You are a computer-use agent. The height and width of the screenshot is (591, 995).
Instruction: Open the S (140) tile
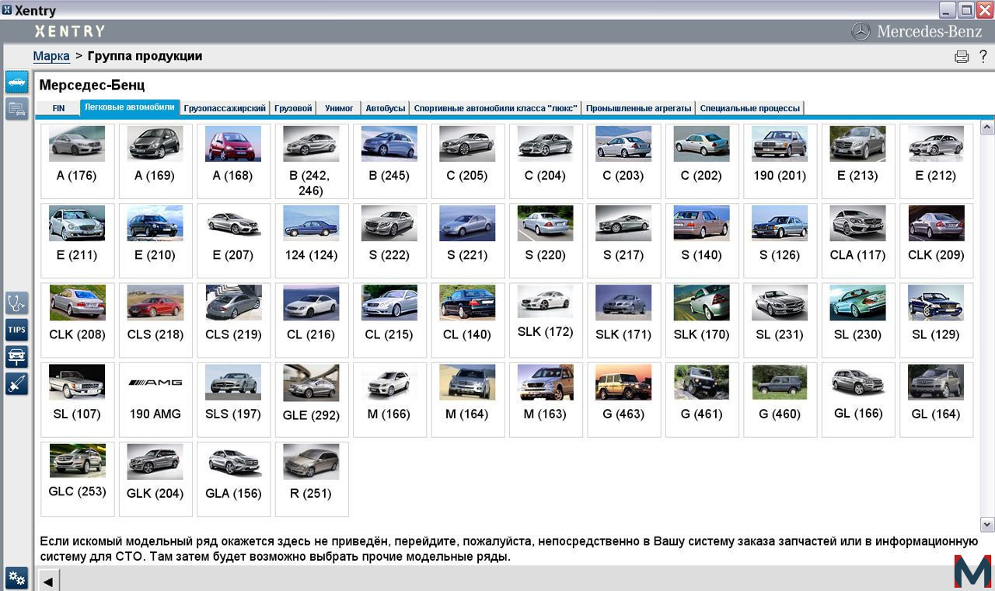coord(702,240)
